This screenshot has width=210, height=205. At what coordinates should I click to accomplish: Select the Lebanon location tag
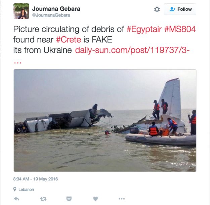[26, 190]
